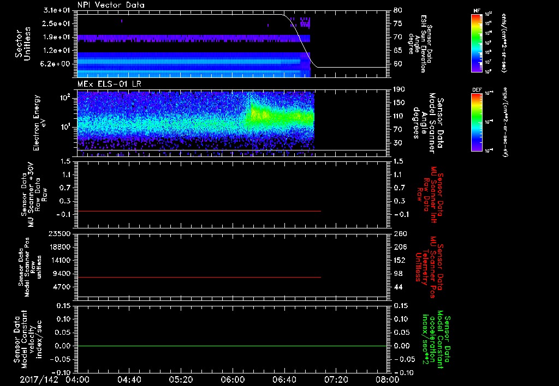Click the 260 telemetry tick label

[x=400, y=233]
